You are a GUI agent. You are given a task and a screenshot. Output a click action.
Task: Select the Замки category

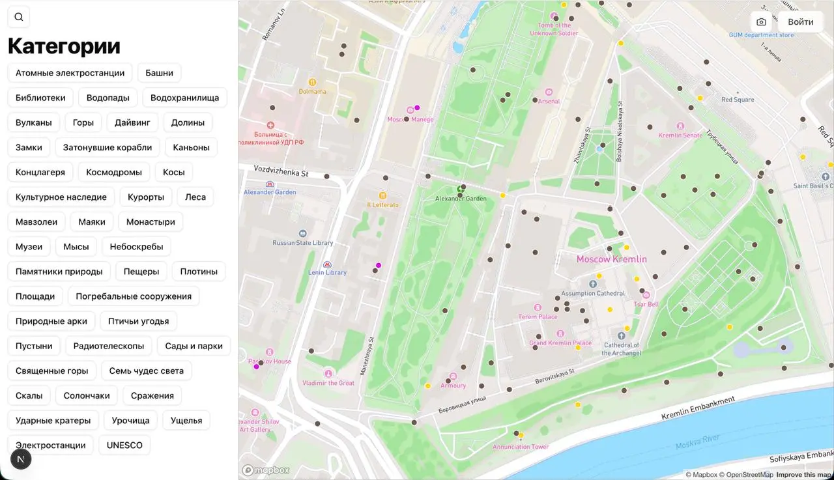(x=29, y=147)
